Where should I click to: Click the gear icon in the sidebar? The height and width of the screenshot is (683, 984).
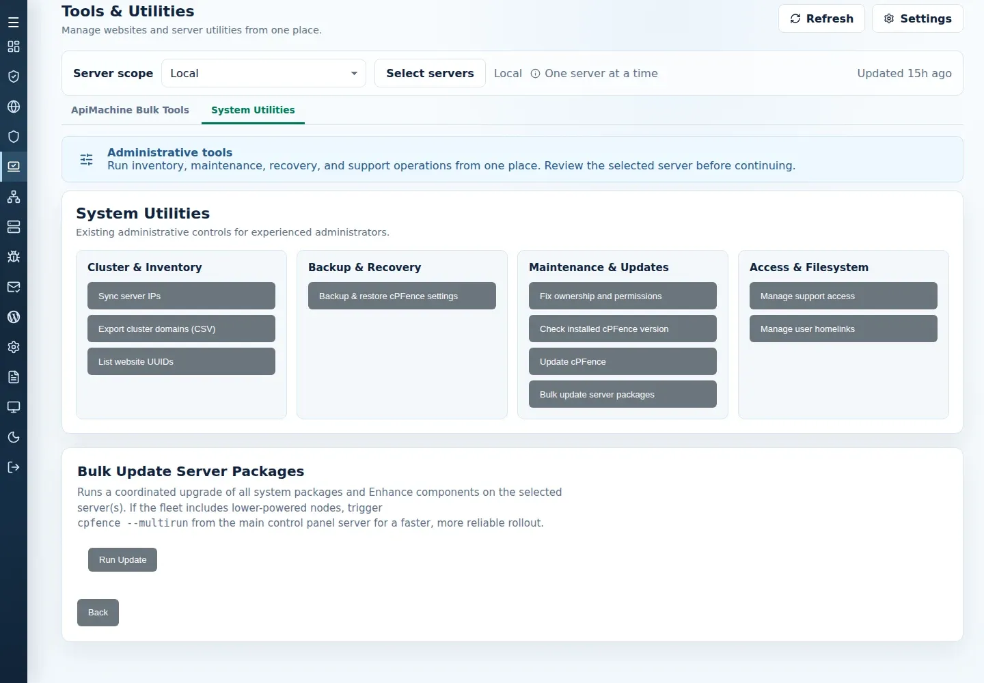14,347
